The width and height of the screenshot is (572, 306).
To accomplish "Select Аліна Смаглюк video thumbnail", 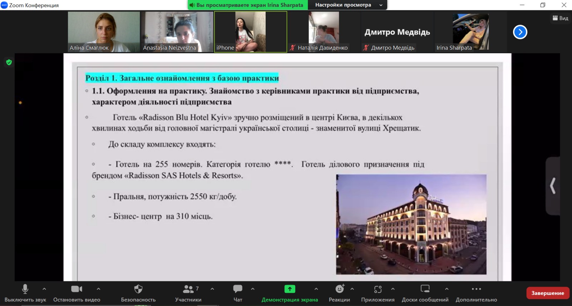I will 104,32.
